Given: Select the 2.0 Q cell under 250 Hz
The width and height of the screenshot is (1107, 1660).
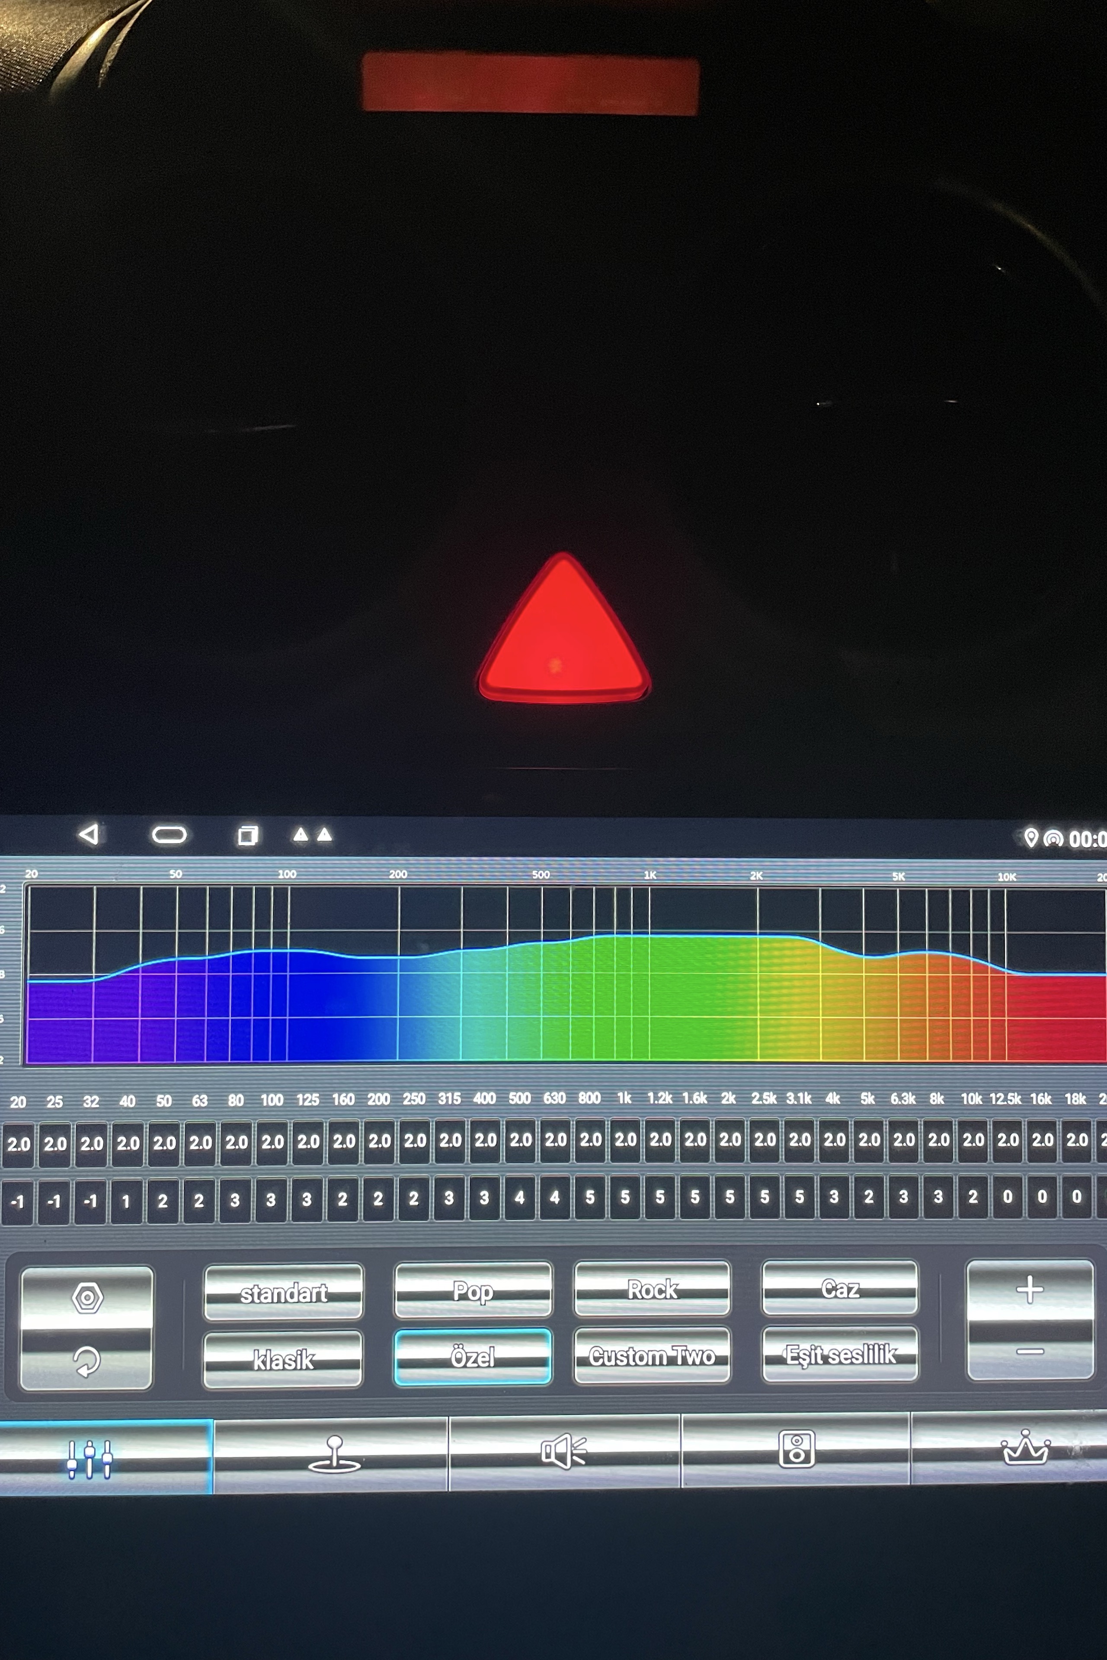Looking at the screenshot, I should pyautogui.click(x=415, y=1140).
